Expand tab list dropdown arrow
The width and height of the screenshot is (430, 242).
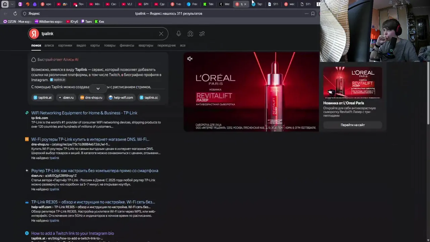click(x=12, y=4)
